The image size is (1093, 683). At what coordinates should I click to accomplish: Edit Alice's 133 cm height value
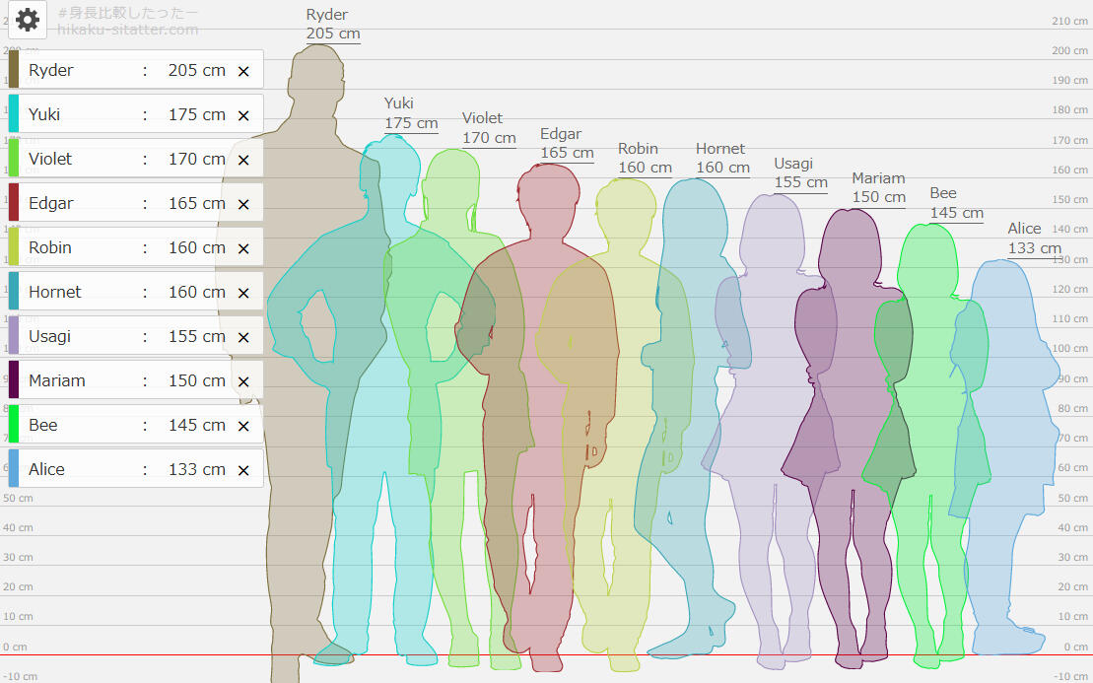pyautogui.click(x=196, y=469)
